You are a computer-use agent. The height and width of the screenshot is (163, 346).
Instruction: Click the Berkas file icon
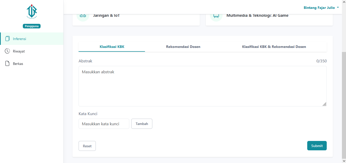point(7,64)
